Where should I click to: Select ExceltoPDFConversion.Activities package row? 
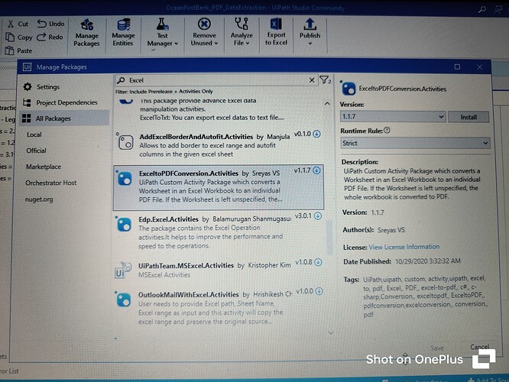(x=219, y=187)
